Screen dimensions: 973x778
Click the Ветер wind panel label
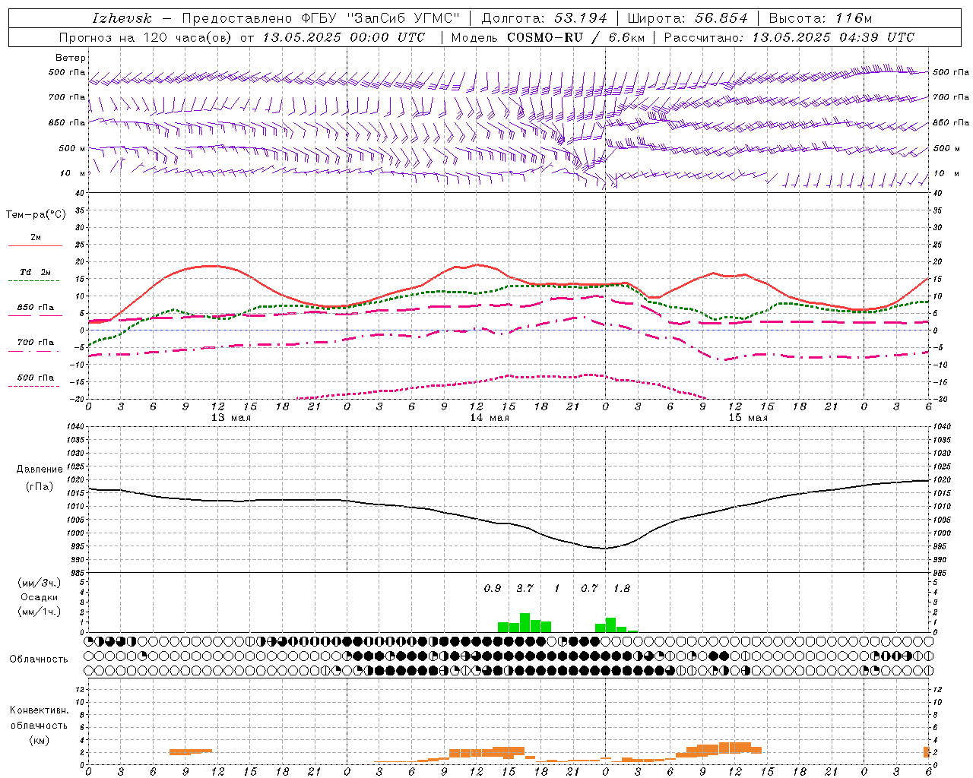71,58
